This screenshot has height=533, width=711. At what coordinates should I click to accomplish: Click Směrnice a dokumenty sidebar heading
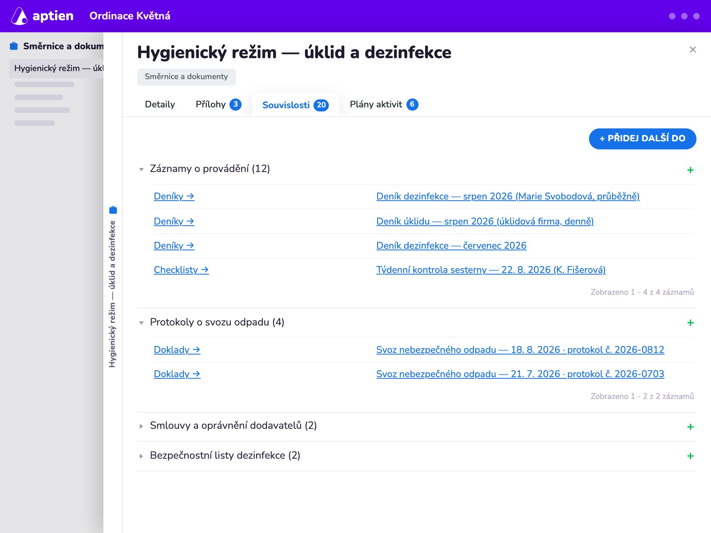[x=63, y=46]
